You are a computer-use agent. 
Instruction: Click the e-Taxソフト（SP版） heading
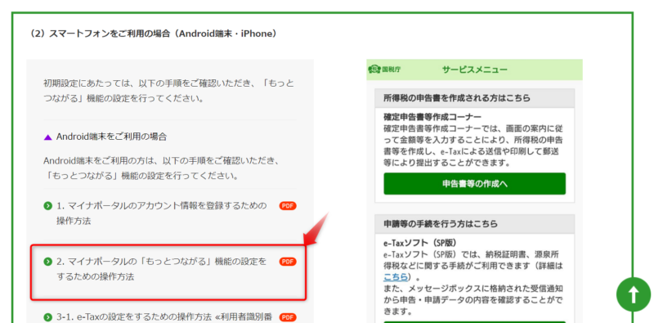click(x=421, y=244)
